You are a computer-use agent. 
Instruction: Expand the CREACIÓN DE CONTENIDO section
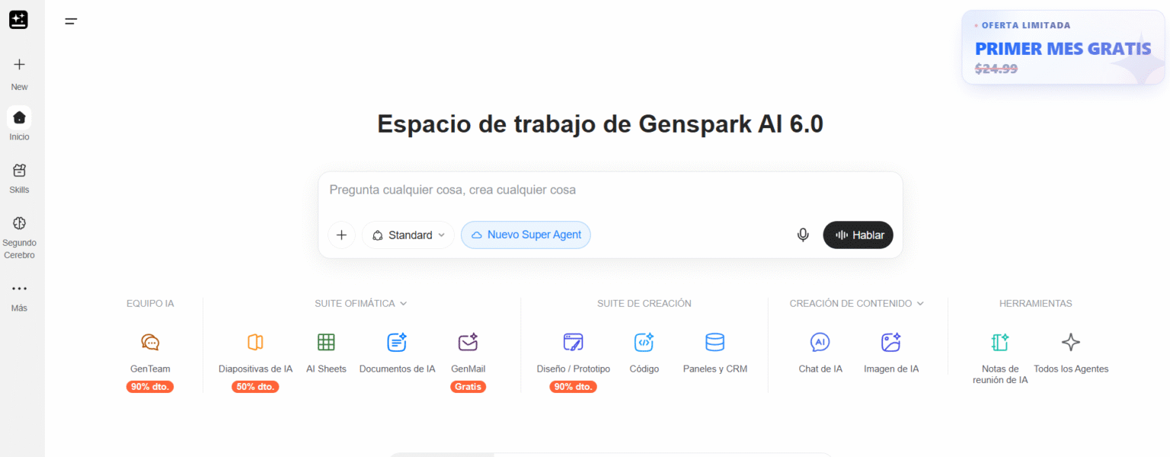click(x=857, y=303)
